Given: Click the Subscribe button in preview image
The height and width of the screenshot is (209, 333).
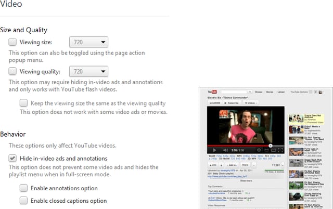Looking at the screenshot, I should (x=232, y=103).
